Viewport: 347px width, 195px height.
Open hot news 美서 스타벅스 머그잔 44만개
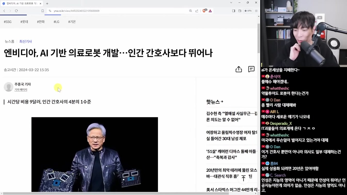coord(232,190)
